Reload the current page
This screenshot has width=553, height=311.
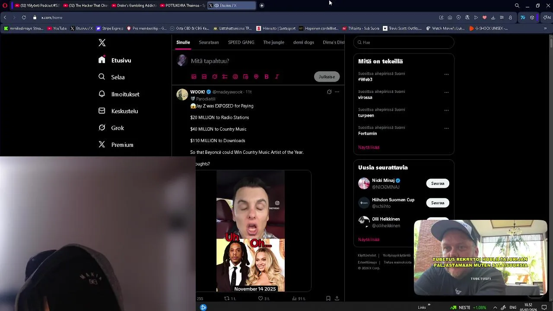tap(24, 18)
